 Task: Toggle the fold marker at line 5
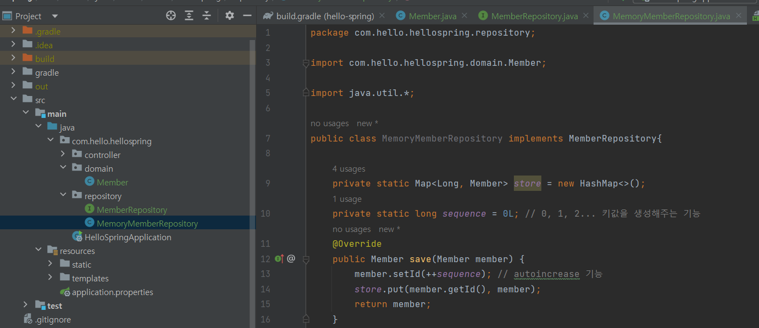306,93
